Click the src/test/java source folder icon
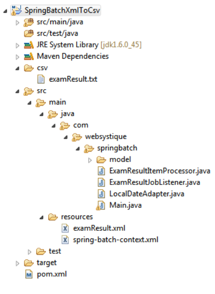This screenshot has height=294, width=215. 28,34
